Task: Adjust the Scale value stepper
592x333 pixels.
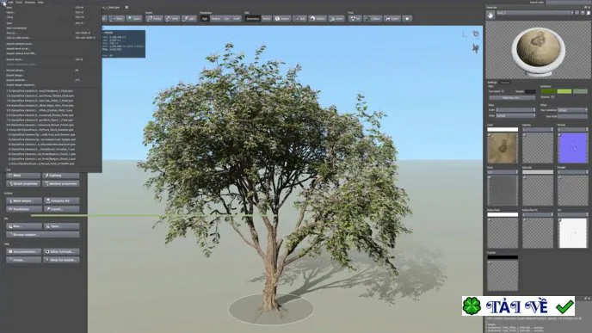Action: [x=533, y=110]
